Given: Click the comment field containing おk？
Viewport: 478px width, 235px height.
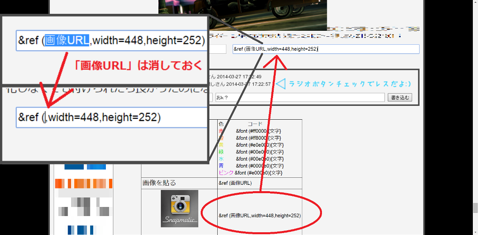Looking at the screenshot, I should (x=299, y=98).
